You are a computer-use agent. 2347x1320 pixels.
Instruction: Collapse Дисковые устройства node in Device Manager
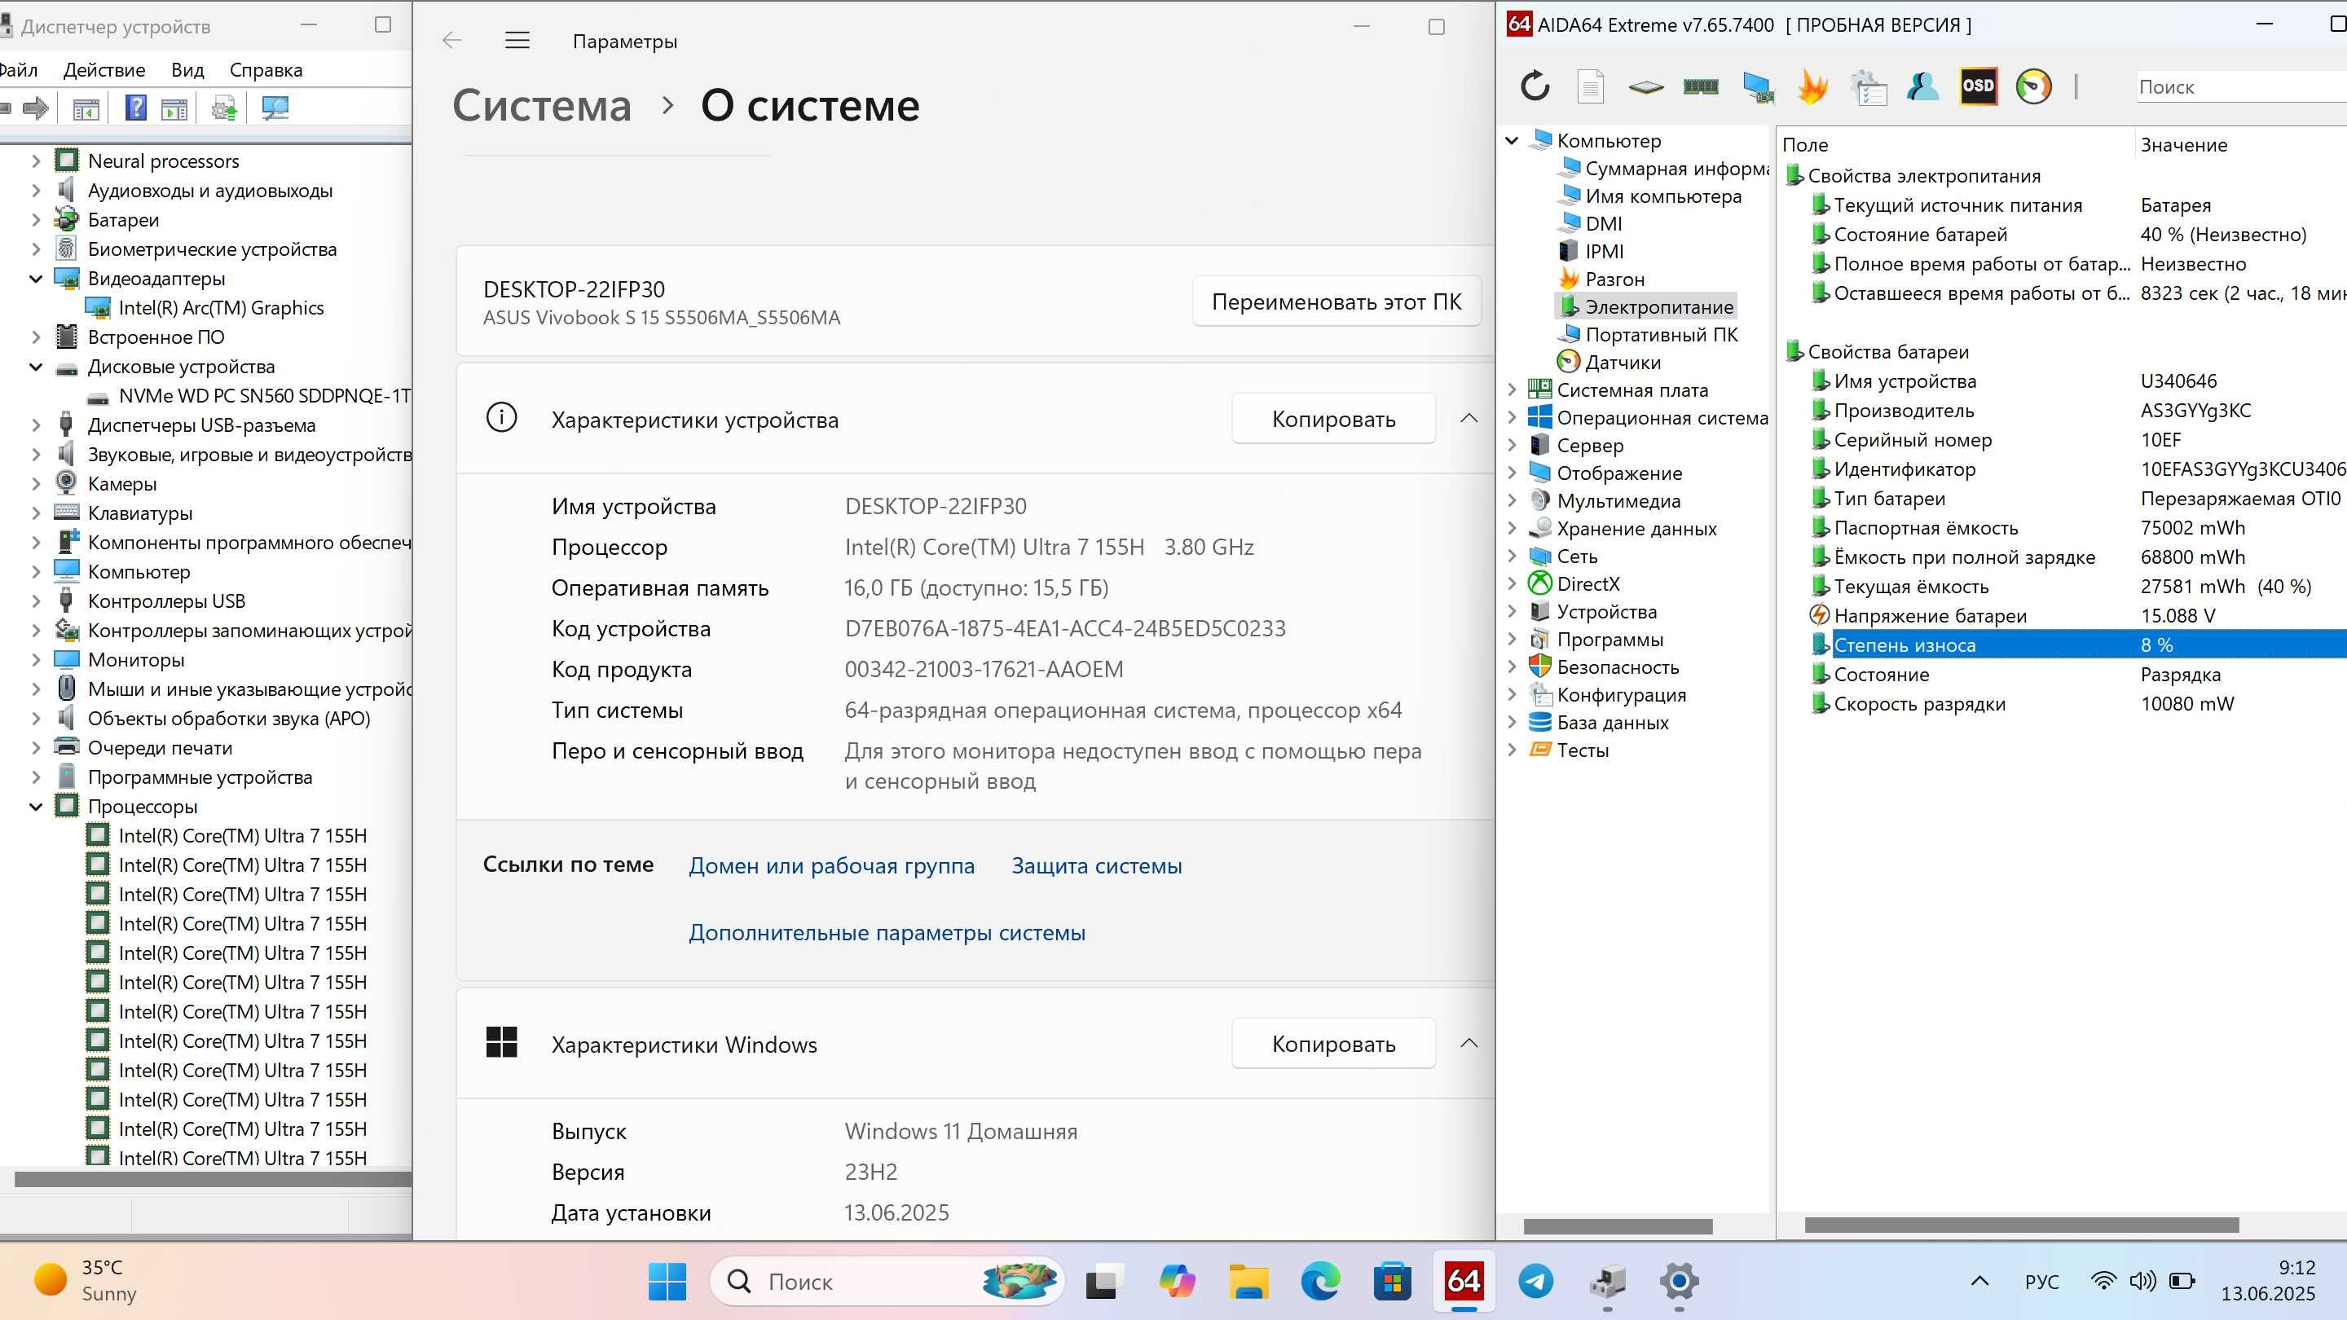click(x=36, y=367)
